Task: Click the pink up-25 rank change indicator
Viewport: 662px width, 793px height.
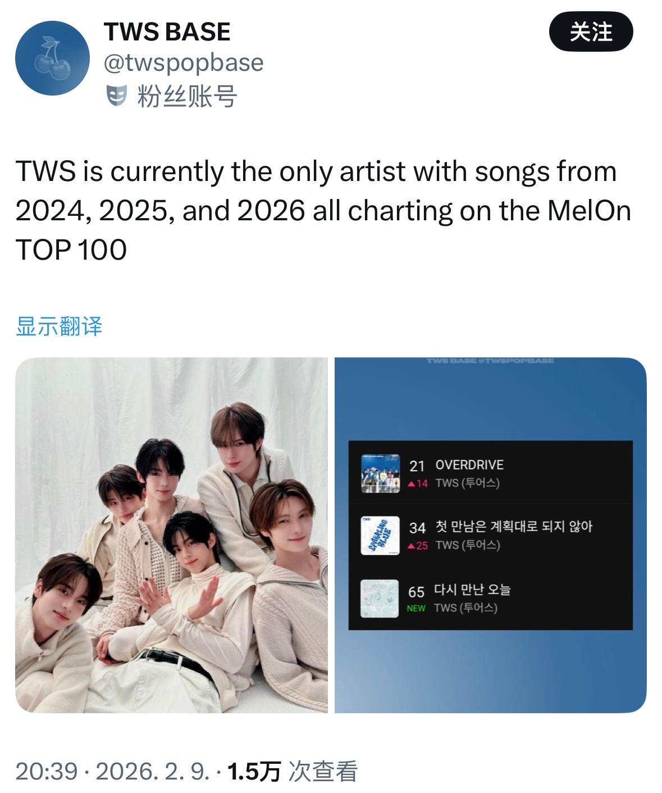Action: tap(418, 545)
